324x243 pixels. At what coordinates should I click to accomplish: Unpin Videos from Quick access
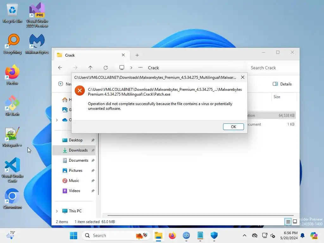(x=93, y=191)
